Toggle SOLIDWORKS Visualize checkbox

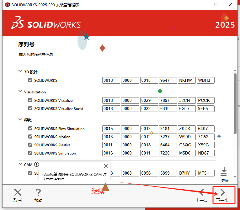pos(30,100)
